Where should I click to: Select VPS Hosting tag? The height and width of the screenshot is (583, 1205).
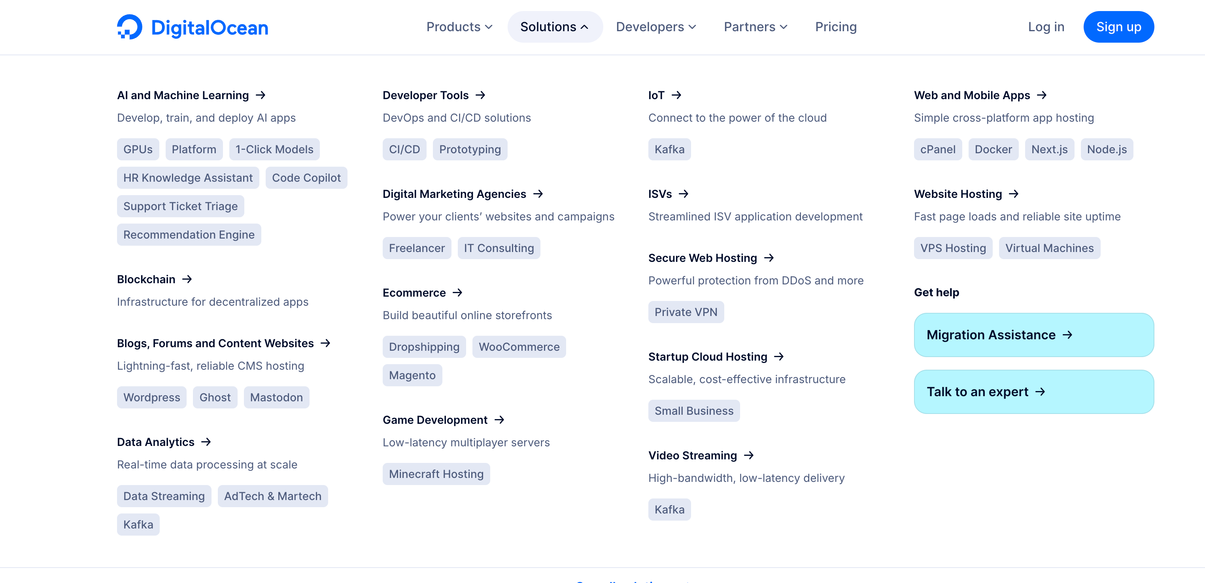953,248
